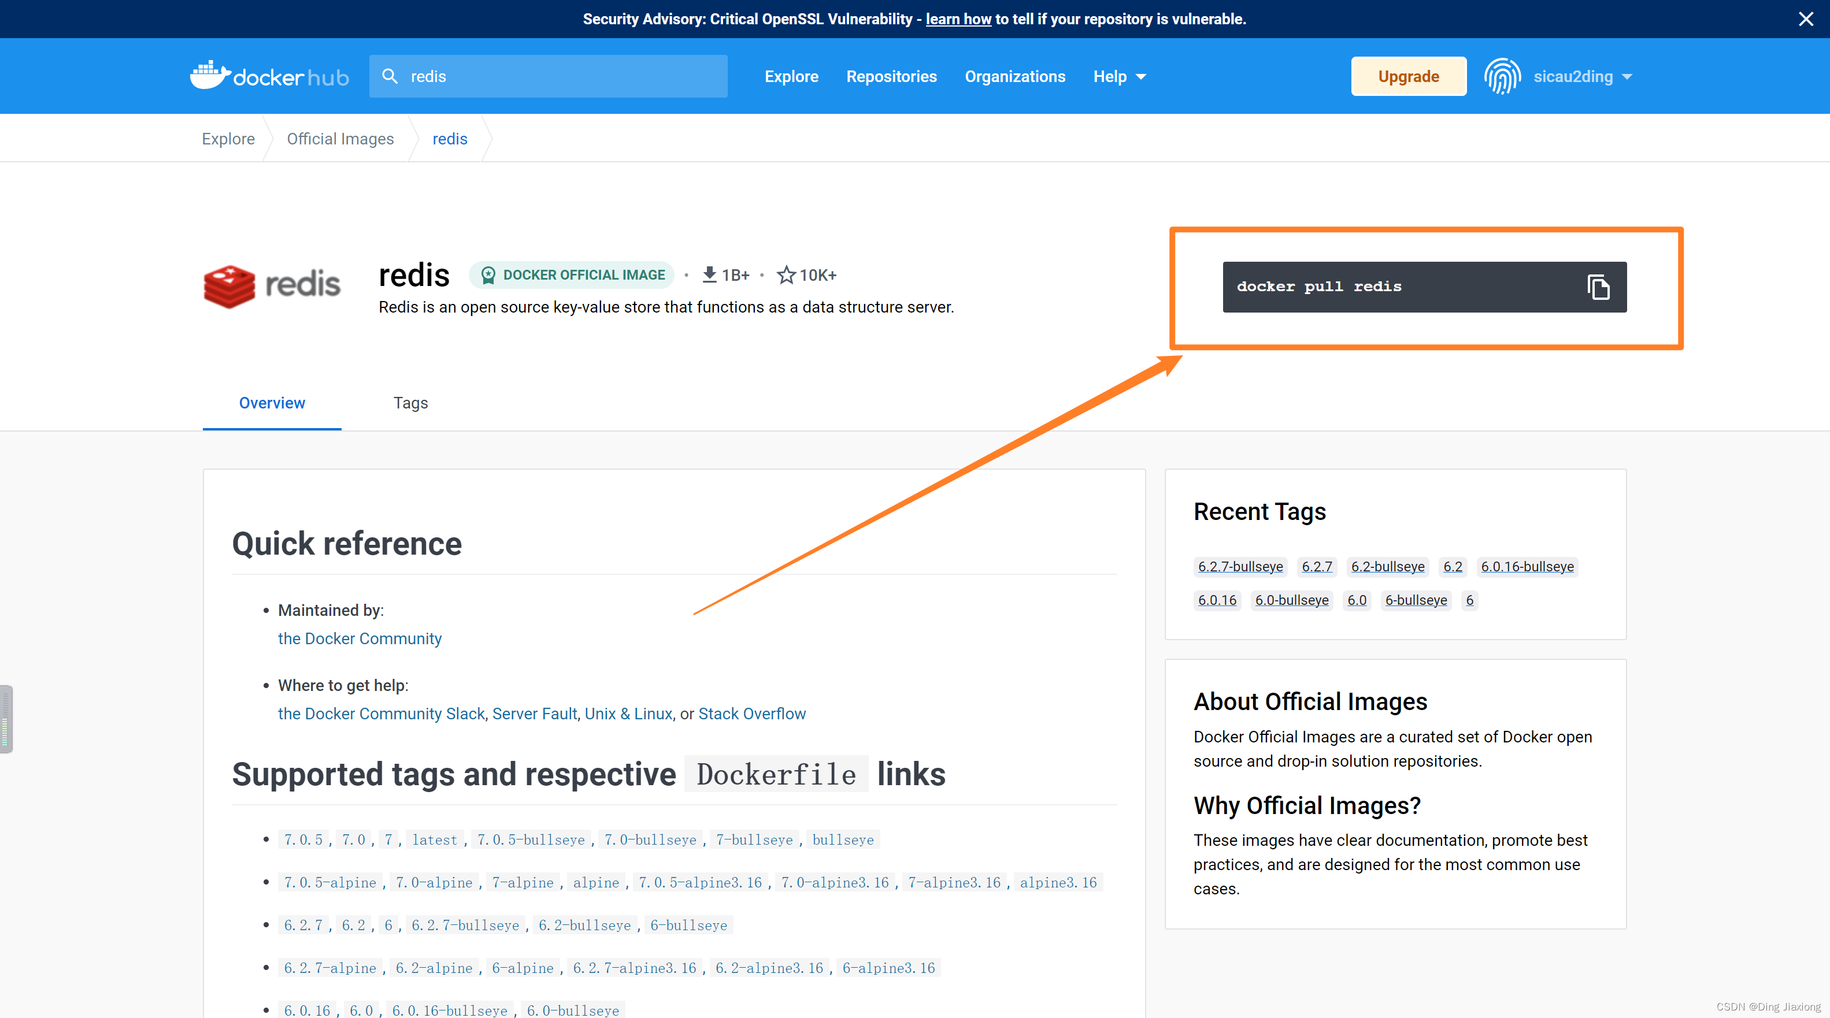1830x1018 pixels.
Task: Open the 6-alpine3.16 Dockerfile link
Action: coord(889,967)
